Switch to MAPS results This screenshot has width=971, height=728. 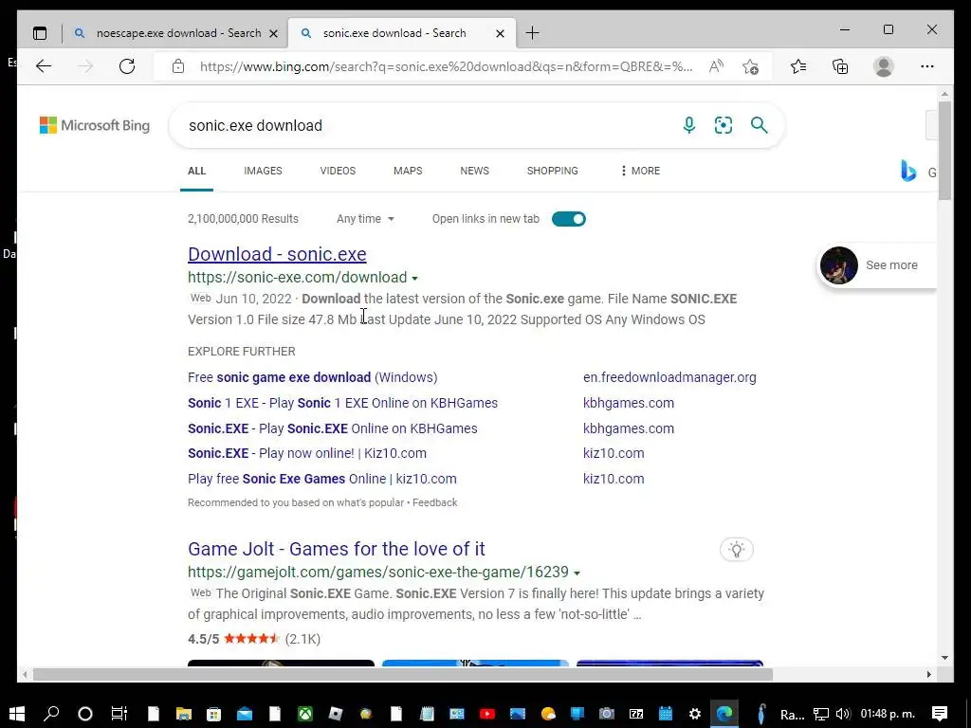pos(408,171)
